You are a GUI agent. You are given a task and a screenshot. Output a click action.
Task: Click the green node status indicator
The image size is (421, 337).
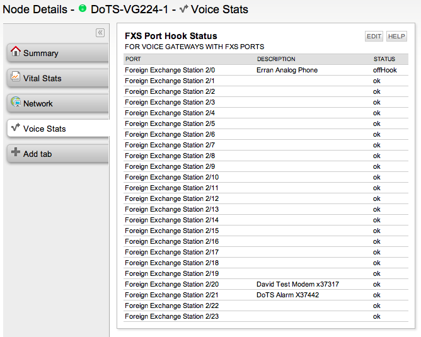[x=83, y=9]
